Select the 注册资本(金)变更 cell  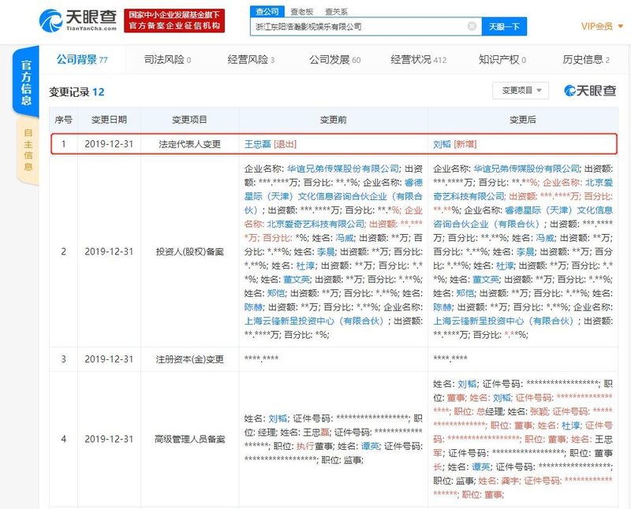[190, 359]
